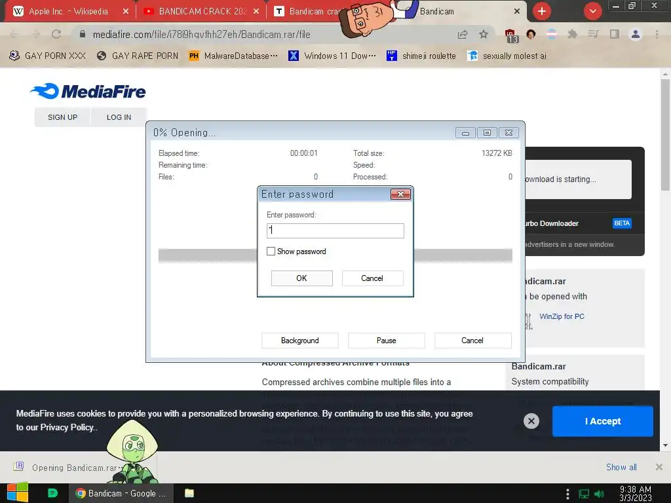Viewport: 671px width, 503px height.
Task: Click the browser forward arrow
Action: (x=35, y=34)
